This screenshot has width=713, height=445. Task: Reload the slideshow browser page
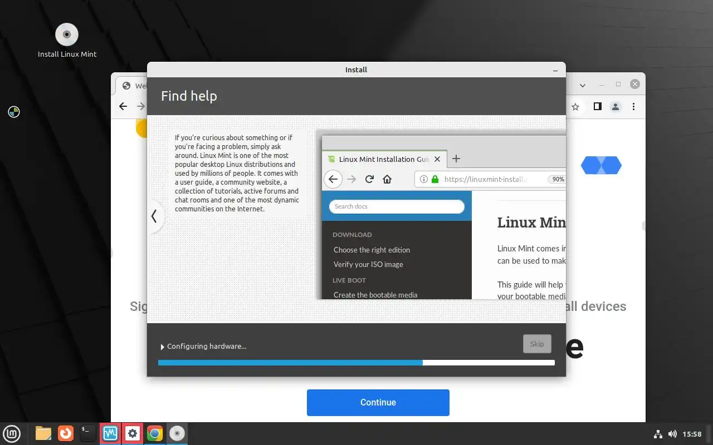coord(369,179)
